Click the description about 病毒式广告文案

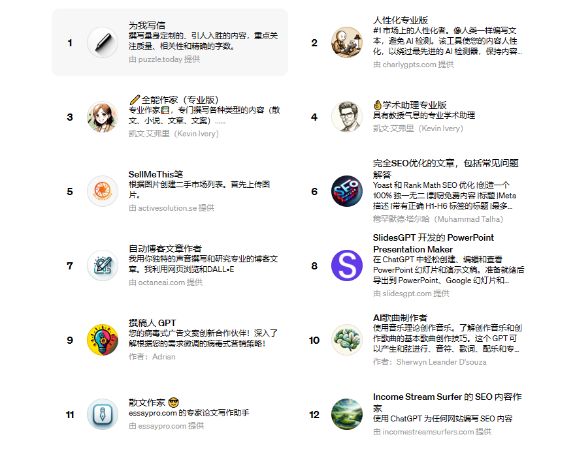(203, 339)
